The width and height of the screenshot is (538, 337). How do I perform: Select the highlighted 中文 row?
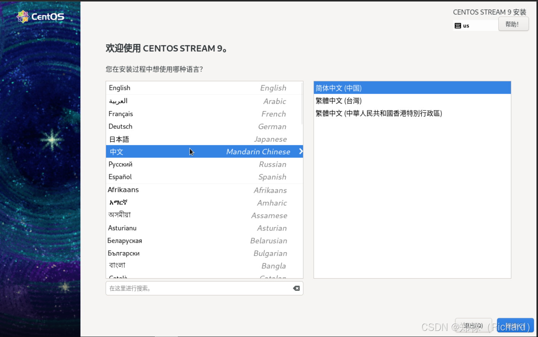(204, 152)
